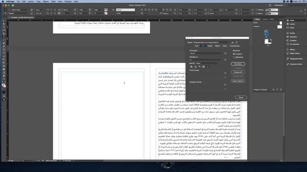Image resolution: width=307 pixels, height=172 pixels.
Task: Open the Query preset dropdown
Action: [212, 43]
